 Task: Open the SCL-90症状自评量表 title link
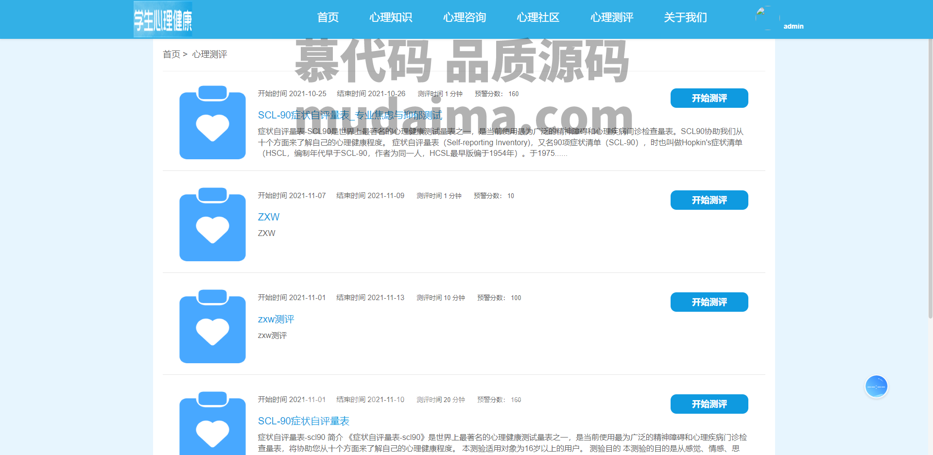304,421
